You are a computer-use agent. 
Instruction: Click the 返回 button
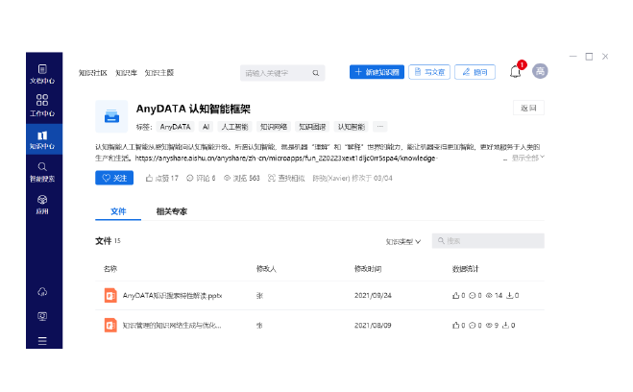point(528,108)
